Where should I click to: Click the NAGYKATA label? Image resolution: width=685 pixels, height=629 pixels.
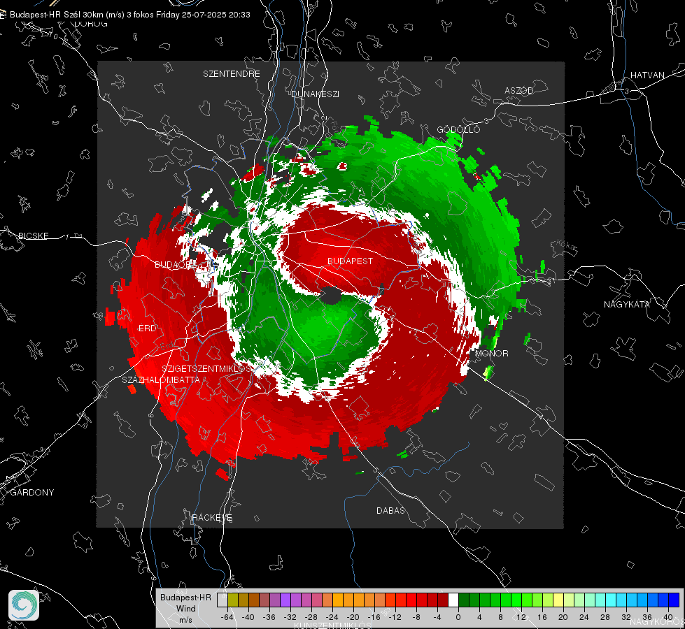626,304
